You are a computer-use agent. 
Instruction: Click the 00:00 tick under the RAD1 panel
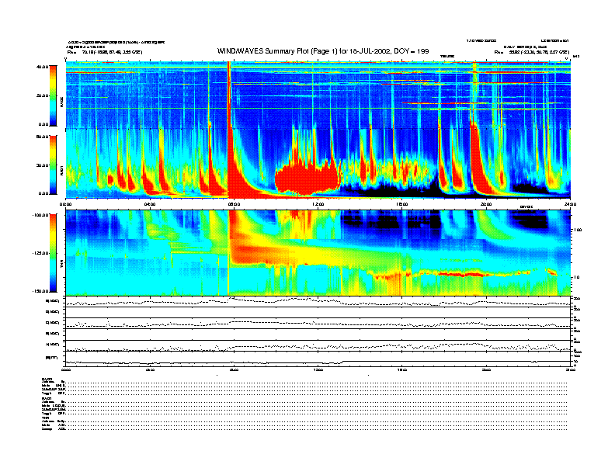coord(65,204)
